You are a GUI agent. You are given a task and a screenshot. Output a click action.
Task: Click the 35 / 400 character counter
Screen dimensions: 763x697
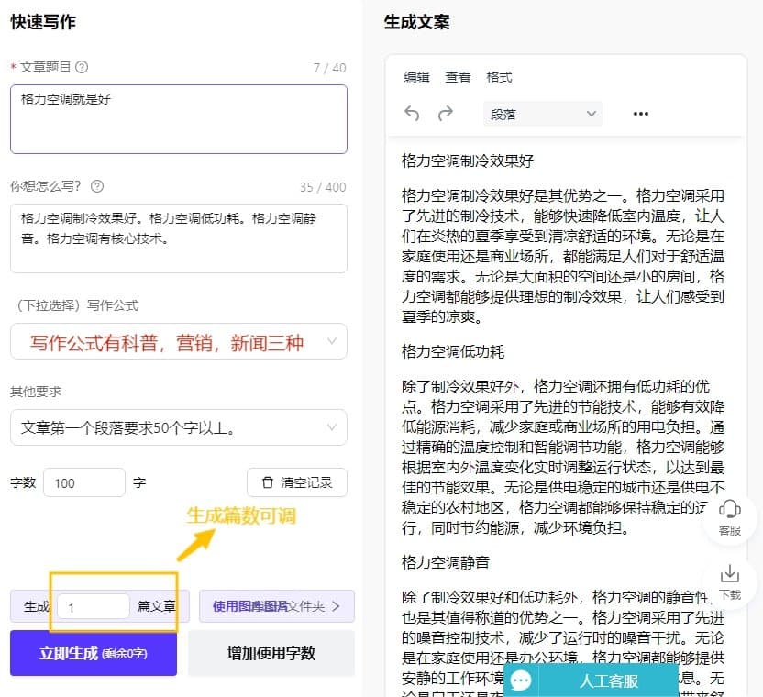323,187
